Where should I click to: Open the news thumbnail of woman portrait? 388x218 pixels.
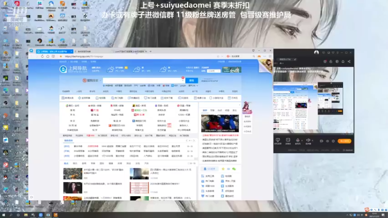point(72,188)
